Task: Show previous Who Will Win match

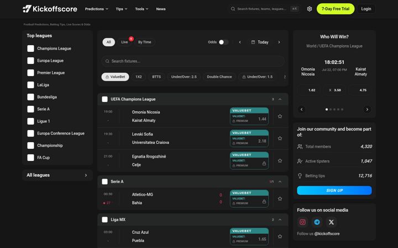Action: coord(302,110)
